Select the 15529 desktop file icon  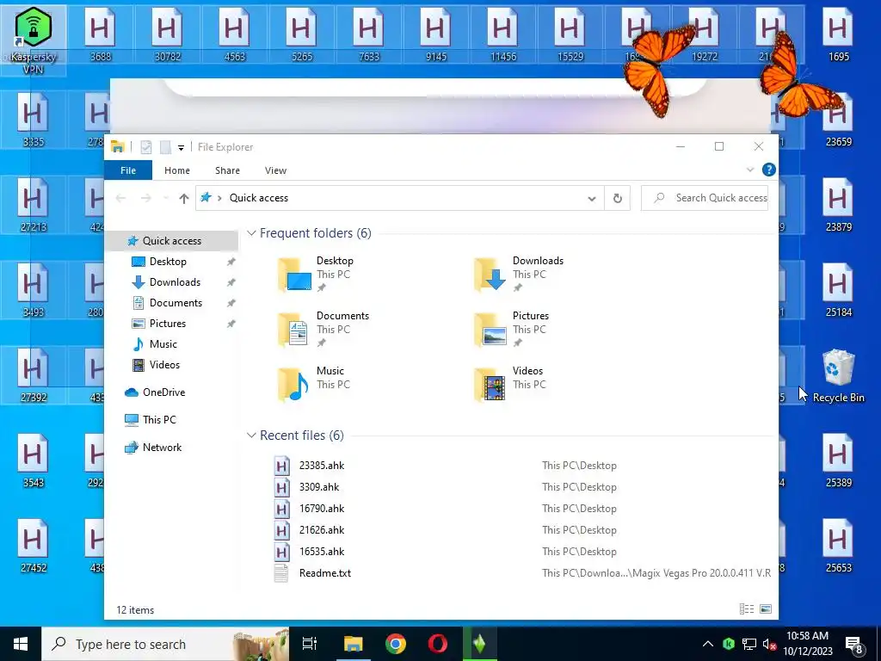(x=570, y=34)
